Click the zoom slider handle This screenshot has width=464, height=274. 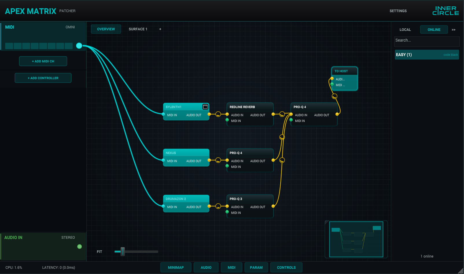pyautogui.click(x=123, y=251)
